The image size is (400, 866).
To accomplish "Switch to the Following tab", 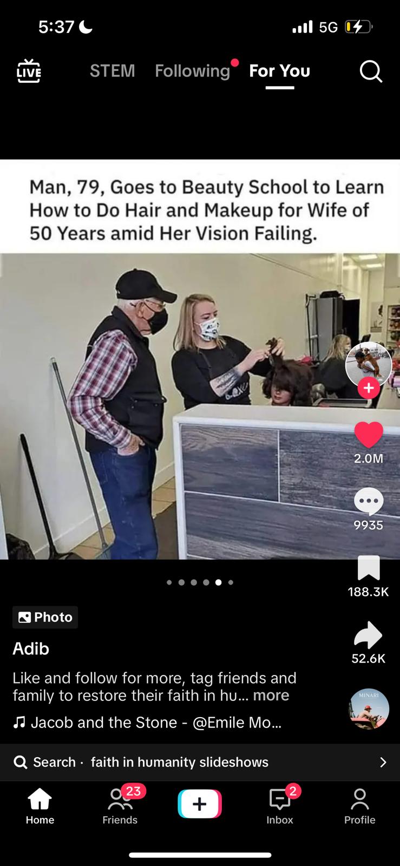I will click(193, 71).
